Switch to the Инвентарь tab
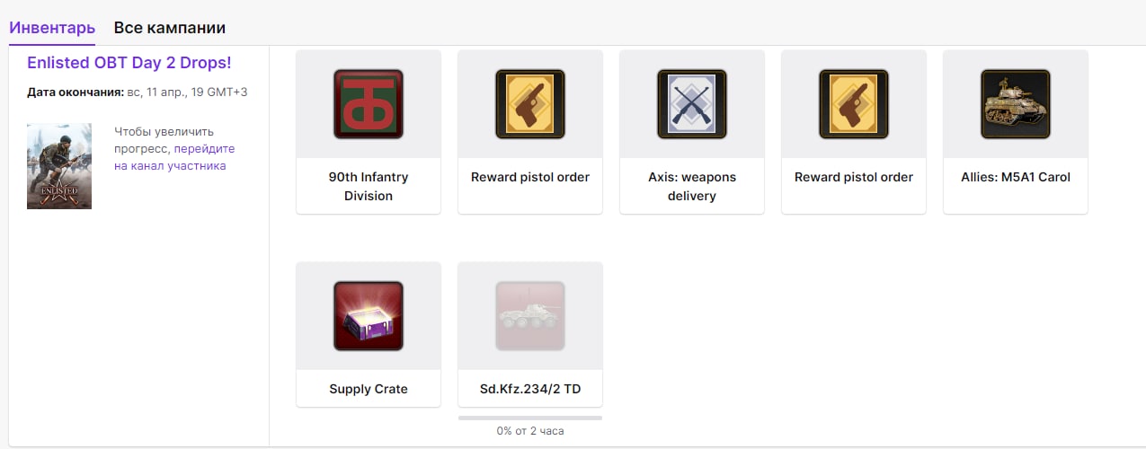This screenshot has height=449, width=1146. 52,28
